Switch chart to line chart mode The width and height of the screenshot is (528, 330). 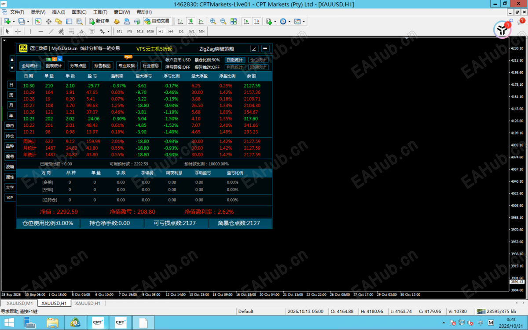click(201, 21)
